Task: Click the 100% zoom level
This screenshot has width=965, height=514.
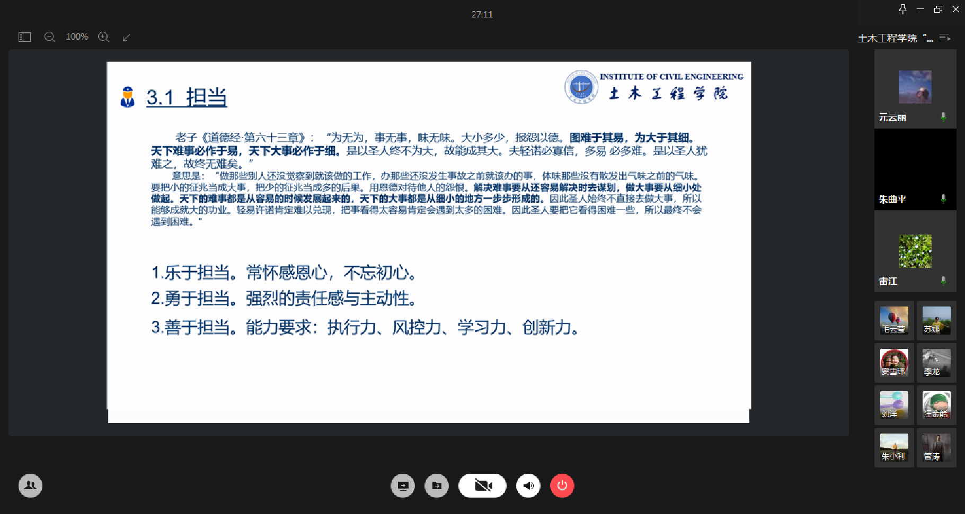Action: 77,37
